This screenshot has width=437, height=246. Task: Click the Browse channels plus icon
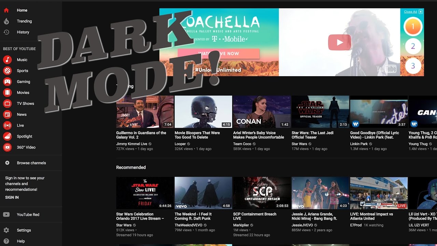click(x=7, y=163)
